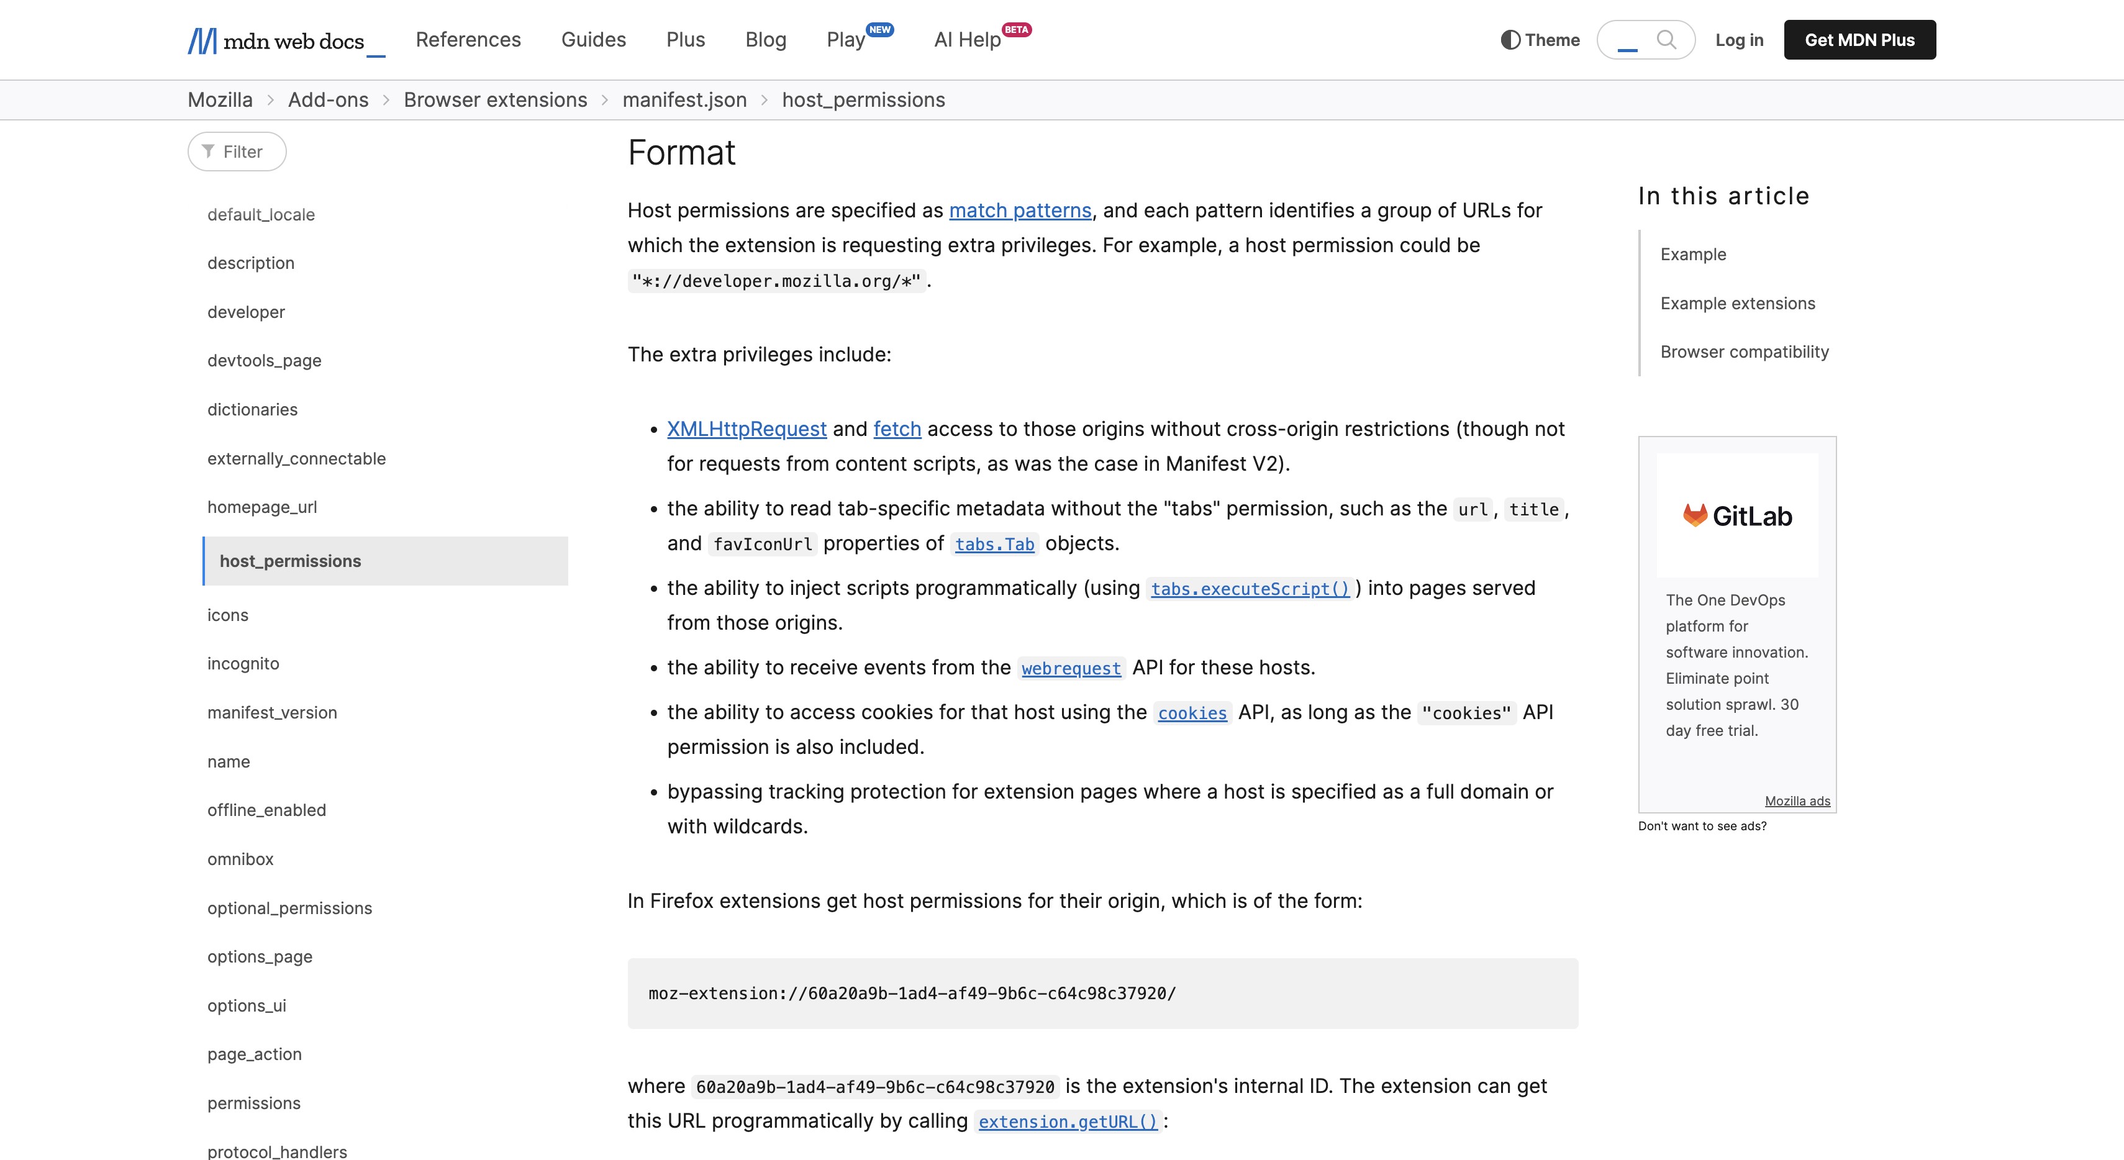The height and width of the screenshot is (1160, 2124).
Task: Click the GitLab ad logo
Action: tap(1736, 516)
